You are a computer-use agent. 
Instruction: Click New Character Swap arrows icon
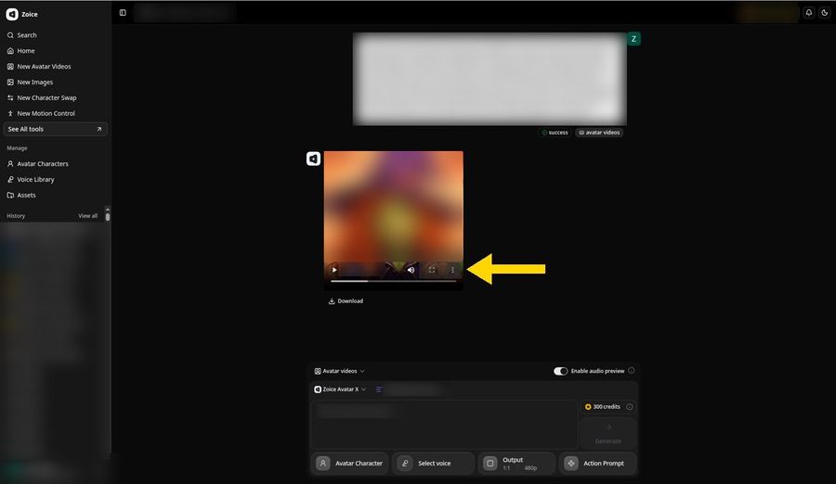coord(10,98)
